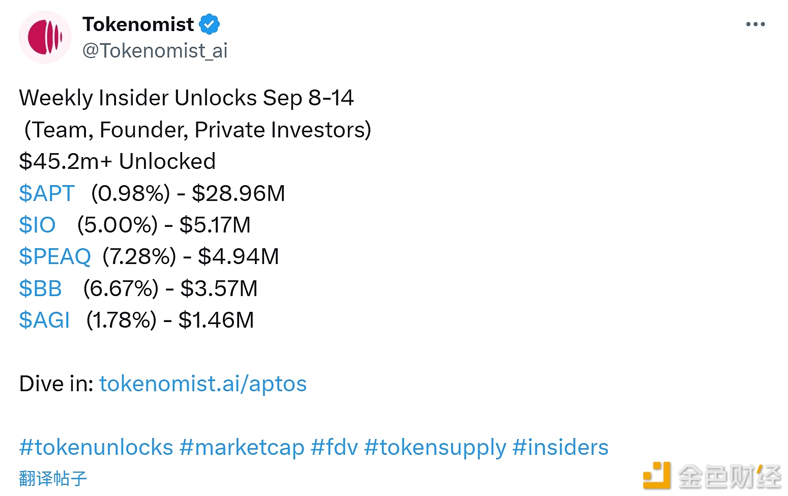Open the $APT cashtag

coord(47,193)
